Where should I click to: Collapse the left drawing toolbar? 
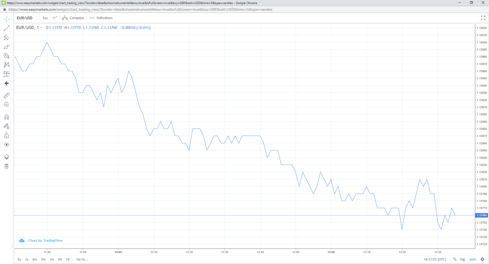[x=13, y=246]
